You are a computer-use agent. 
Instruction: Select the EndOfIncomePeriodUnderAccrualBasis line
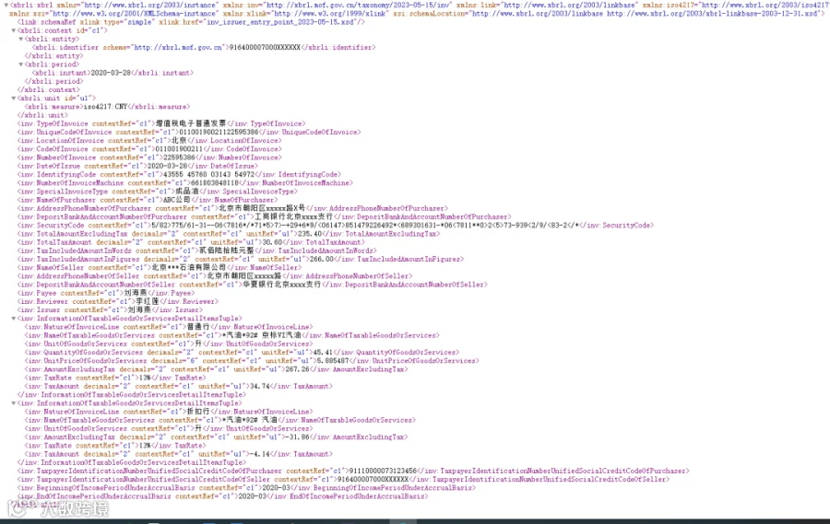pos(222,496)
